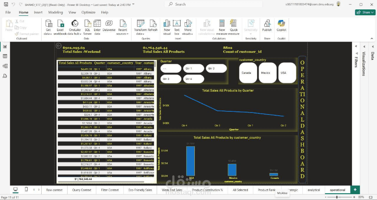Open the Help ribbon tab
Screen dimensions: 377x200
[104, 12]
